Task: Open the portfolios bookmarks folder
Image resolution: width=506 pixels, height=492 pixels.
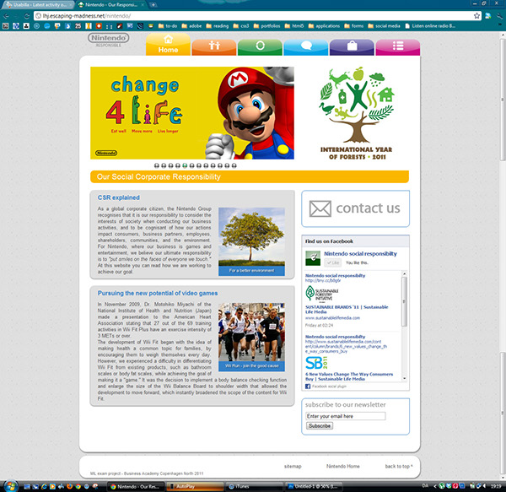Action: click(266, 26)
